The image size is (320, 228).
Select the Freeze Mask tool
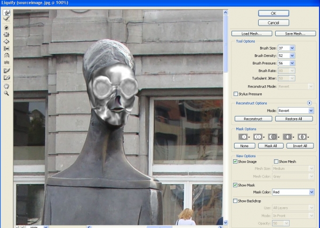[6, 71]
